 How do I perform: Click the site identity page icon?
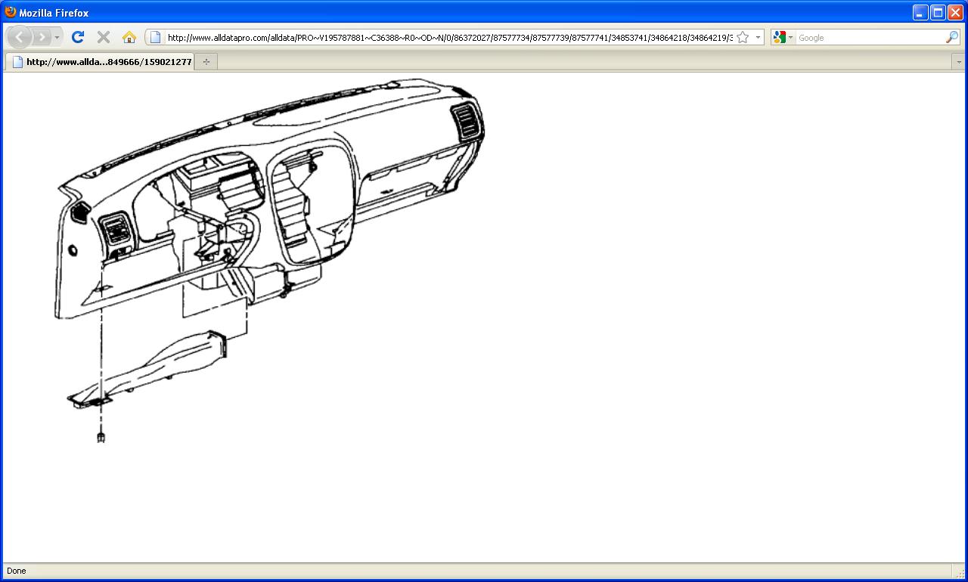pos(155,37)
